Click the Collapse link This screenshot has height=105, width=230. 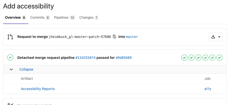click(26, 69)
